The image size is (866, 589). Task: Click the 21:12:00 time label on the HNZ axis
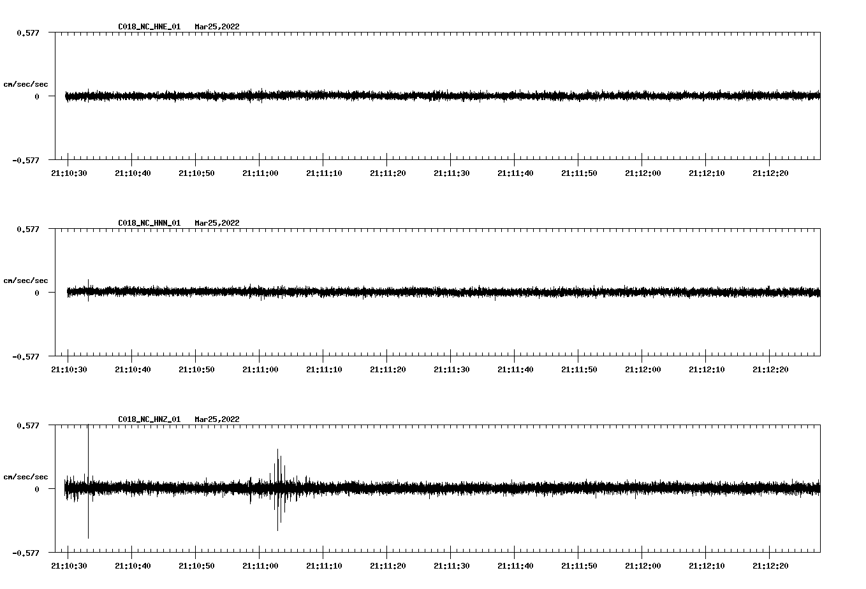pyautogui.click(x=643, y=566)
